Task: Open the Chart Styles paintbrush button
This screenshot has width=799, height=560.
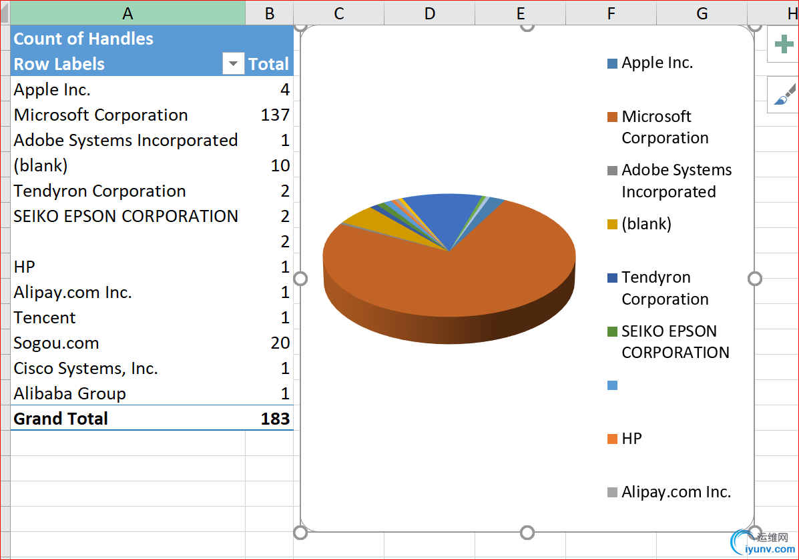Action: (784, 95)
